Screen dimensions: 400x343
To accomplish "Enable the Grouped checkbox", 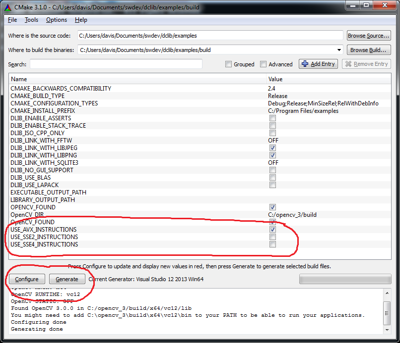I will click(228, 64).
